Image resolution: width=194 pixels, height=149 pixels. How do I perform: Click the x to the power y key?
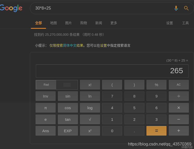coord(90,131)
